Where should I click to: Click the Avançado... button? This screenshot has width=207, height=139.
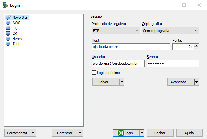tap(181, 82)
